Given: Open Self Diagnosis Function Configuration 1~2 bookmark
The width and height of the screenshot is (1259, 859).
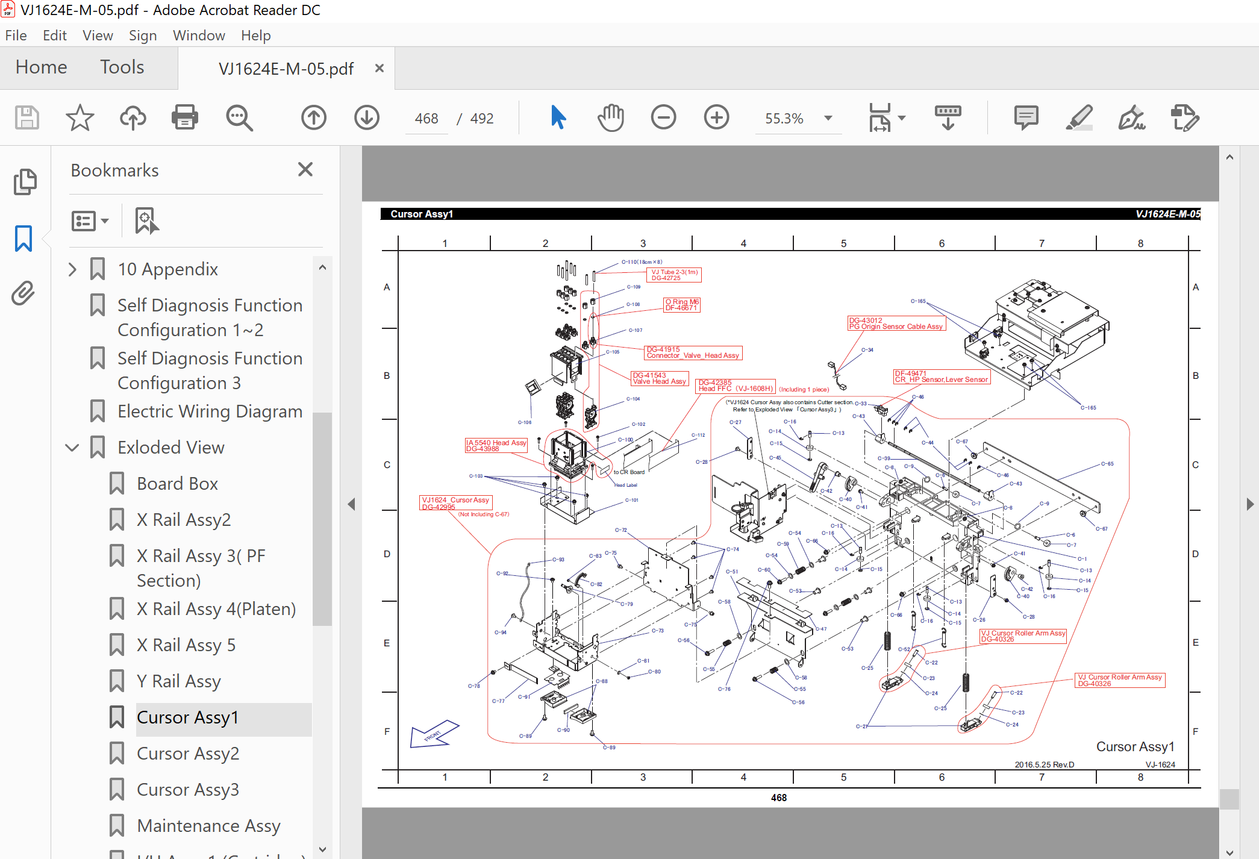Looking at the screenshot, I should [x=210, y=317].
